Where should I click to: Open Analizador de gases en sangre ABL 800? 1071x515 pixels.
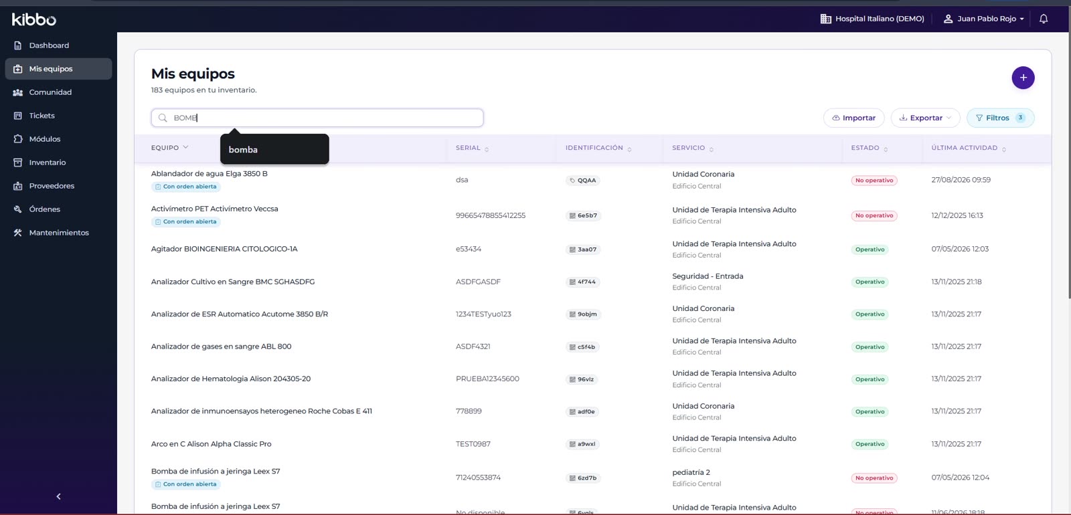222,346
